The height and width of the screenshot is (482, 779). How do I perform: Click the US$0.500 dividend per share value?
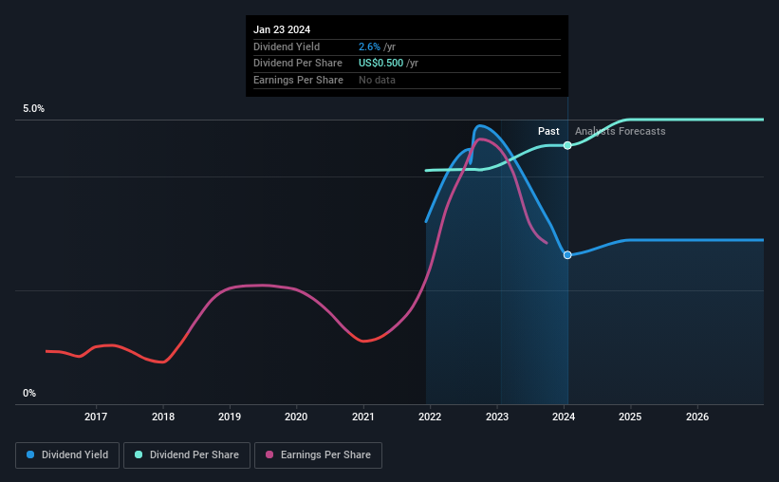[x=381, y=64]
